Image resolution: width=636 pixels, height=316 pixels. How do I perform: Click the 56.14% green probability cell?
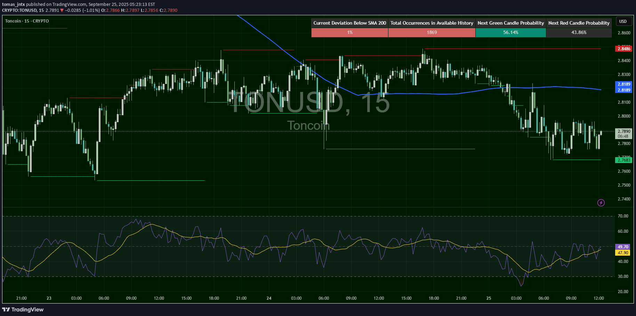(510, 32)
